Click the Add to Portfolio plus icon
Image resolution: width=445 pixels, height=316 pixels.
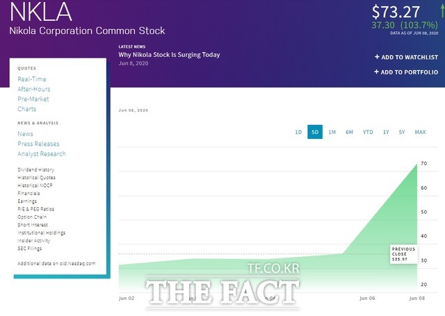377,72
